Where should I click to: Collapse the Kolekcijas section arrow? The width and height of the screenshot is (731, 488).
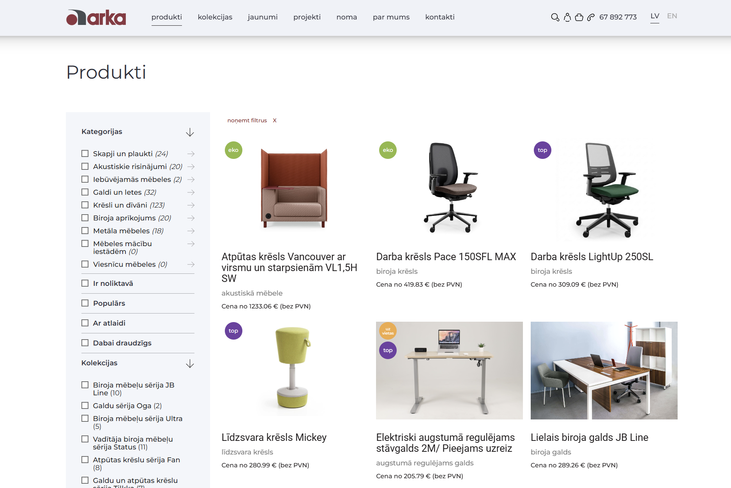pyautogui.click(x=190, y=364)
